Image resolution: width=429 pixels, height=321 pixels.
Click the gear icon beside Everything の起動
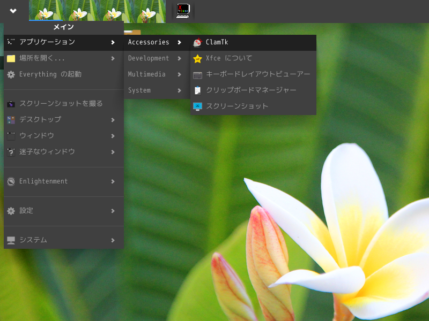(x=11, y=74)
